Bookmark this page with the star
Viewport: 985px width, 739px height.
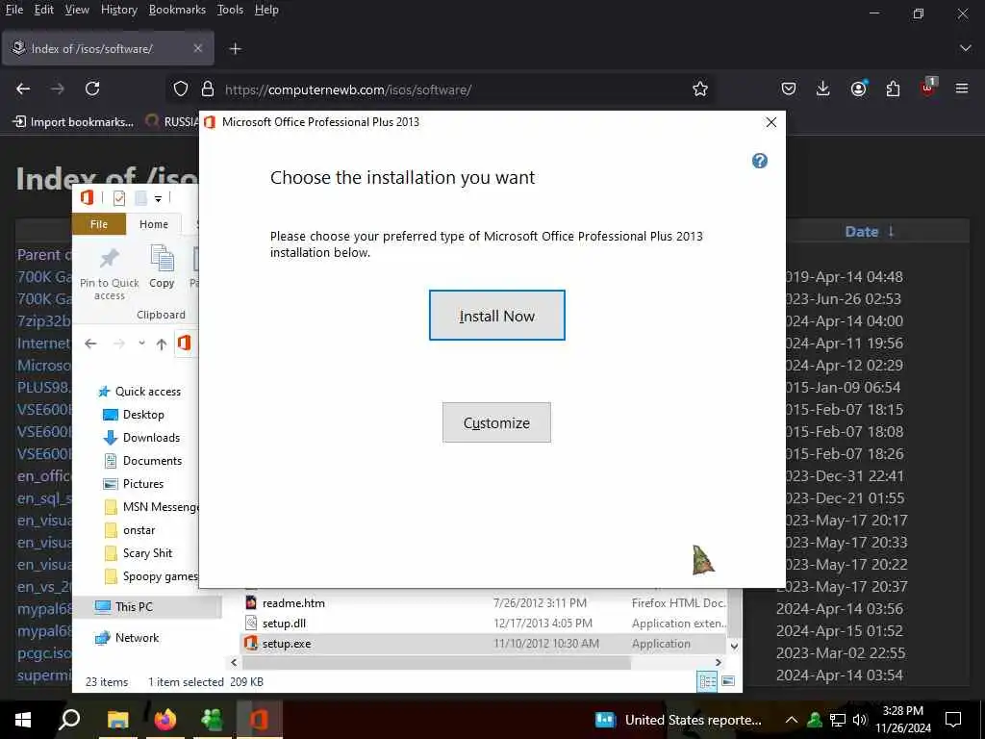[x=700, y=89]
